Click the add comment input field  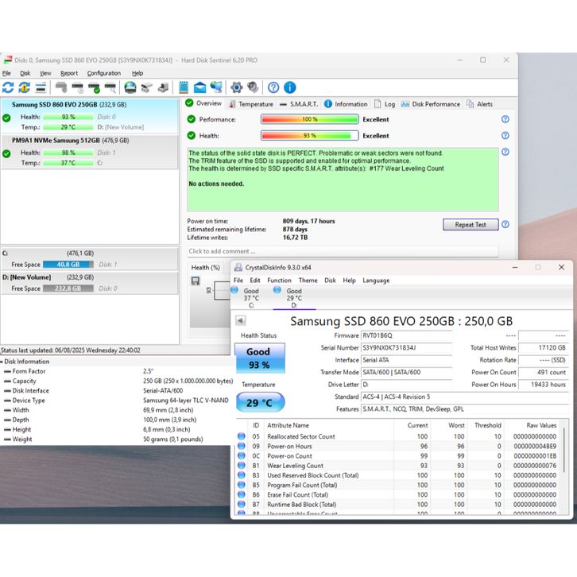[x=342, y=251]
